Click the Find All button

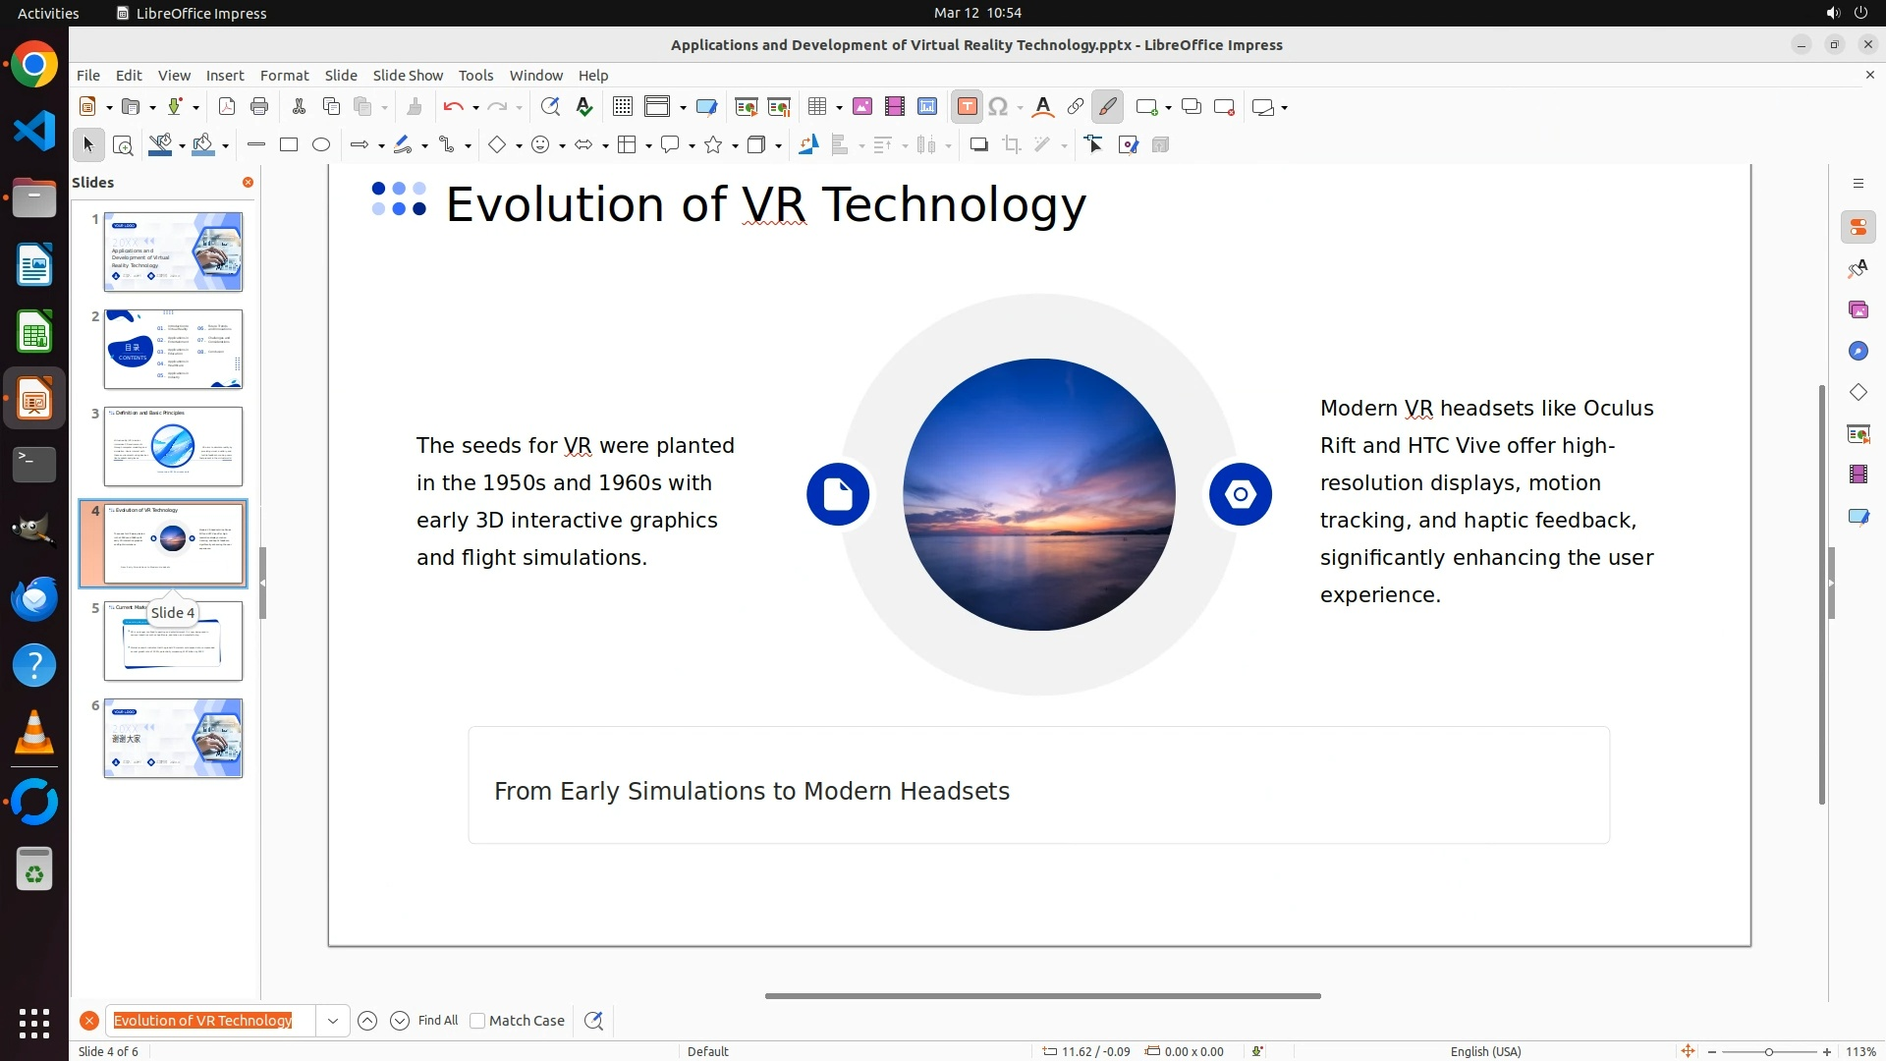click(x=438, y=1021)
